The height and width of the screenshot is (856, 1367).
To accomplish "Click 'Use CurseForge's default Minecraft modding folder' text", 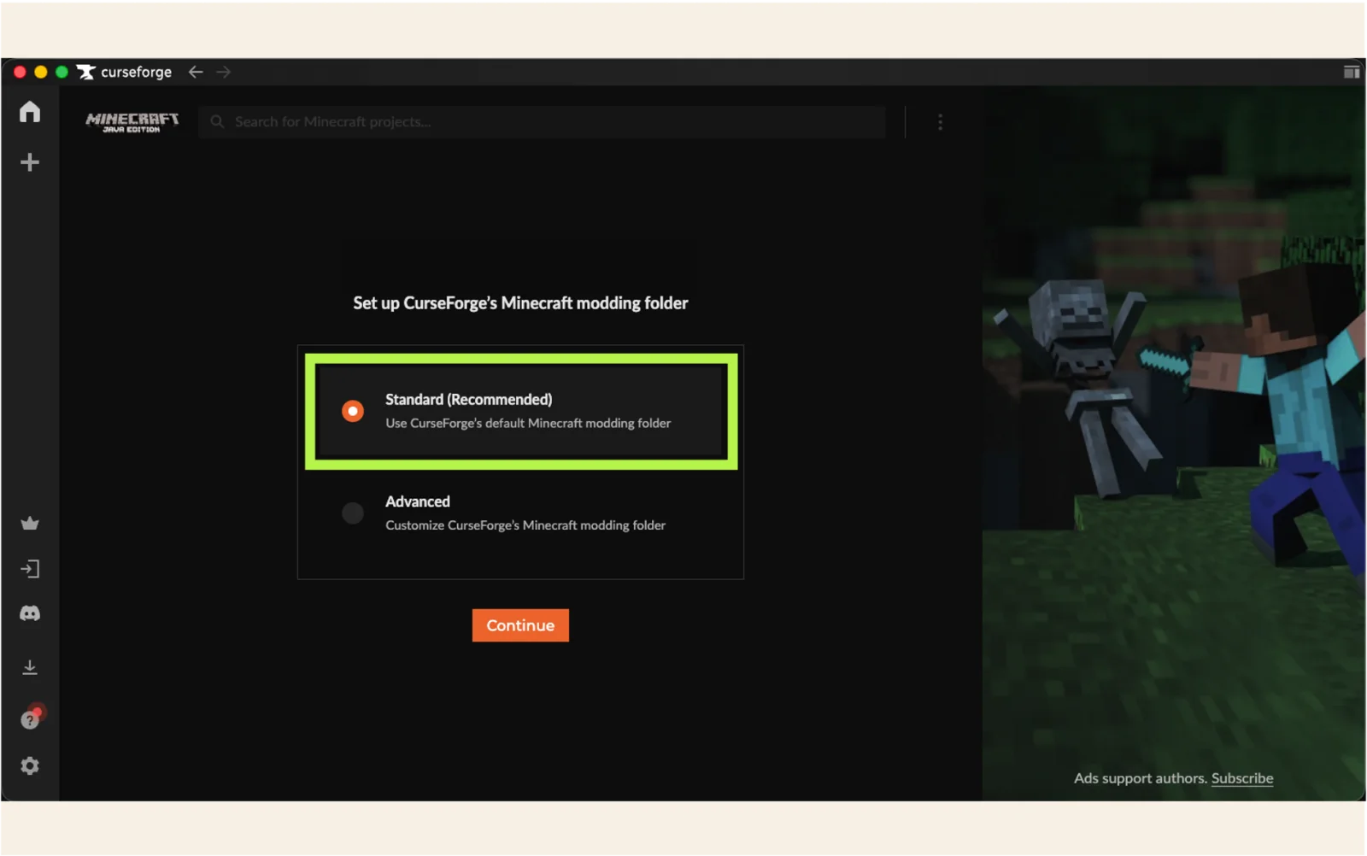I will click(x=528, y=423).
